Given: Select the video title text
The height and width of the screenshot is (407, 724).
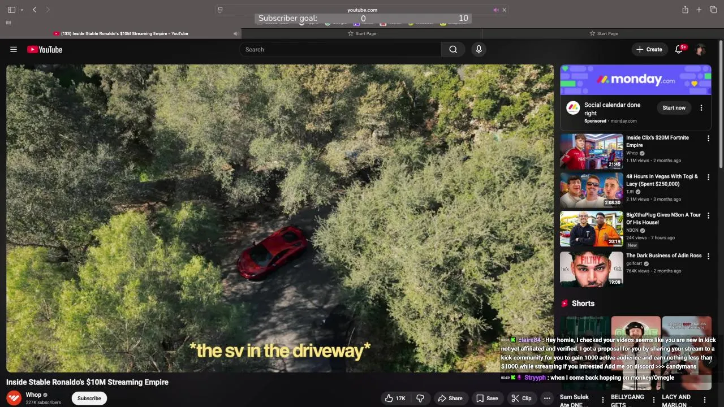Looking at the screenshot, I should pos(87,382).
